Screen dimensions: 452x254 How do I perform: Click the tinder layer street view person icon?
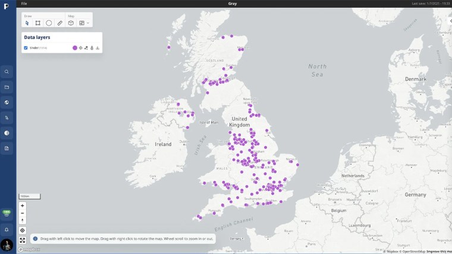(92, 47)
